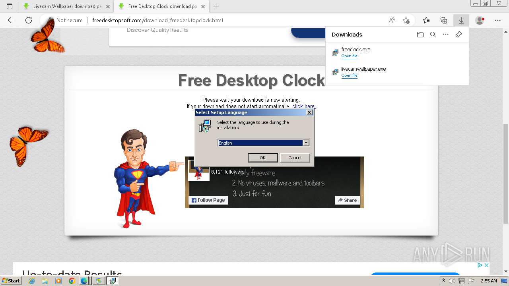
Task: Open media player from taskbar
Action: (58, 281)
